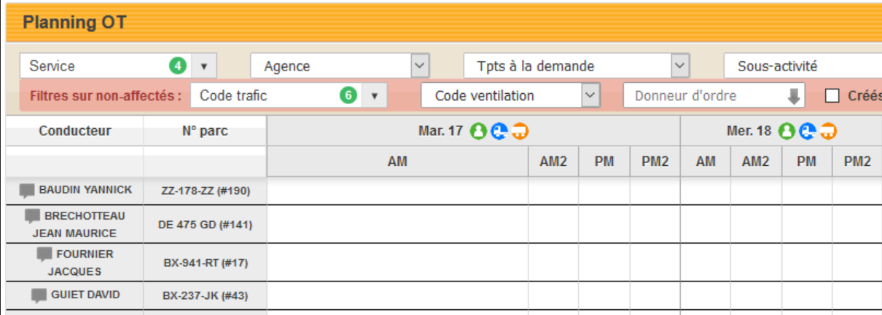Click blue icon beside Mar. 17
Screen dimensions: 882x315
(x=499, y=131)
